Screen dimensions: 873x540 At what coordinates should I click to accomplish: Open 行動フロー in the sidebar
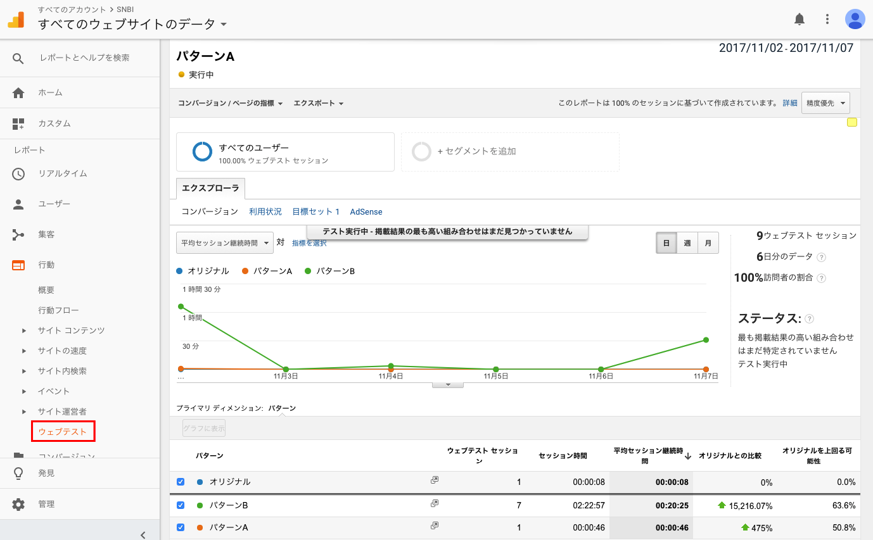click(58, 310)
